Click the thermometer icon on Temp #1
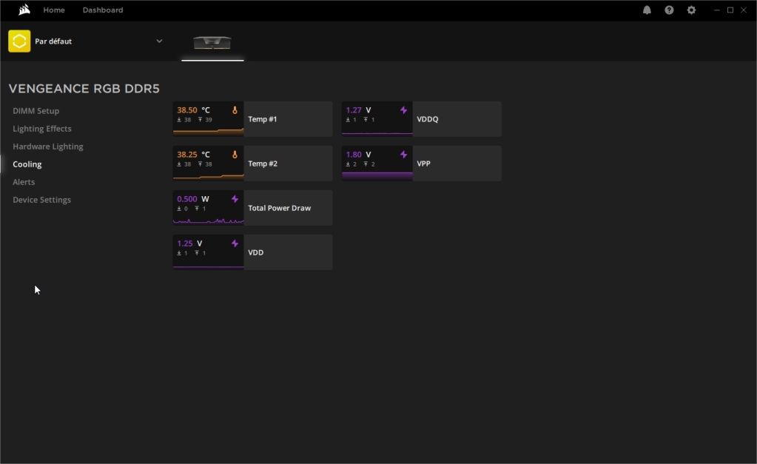The width and height of the screenshot is (757, 464). tap(235, 110)
